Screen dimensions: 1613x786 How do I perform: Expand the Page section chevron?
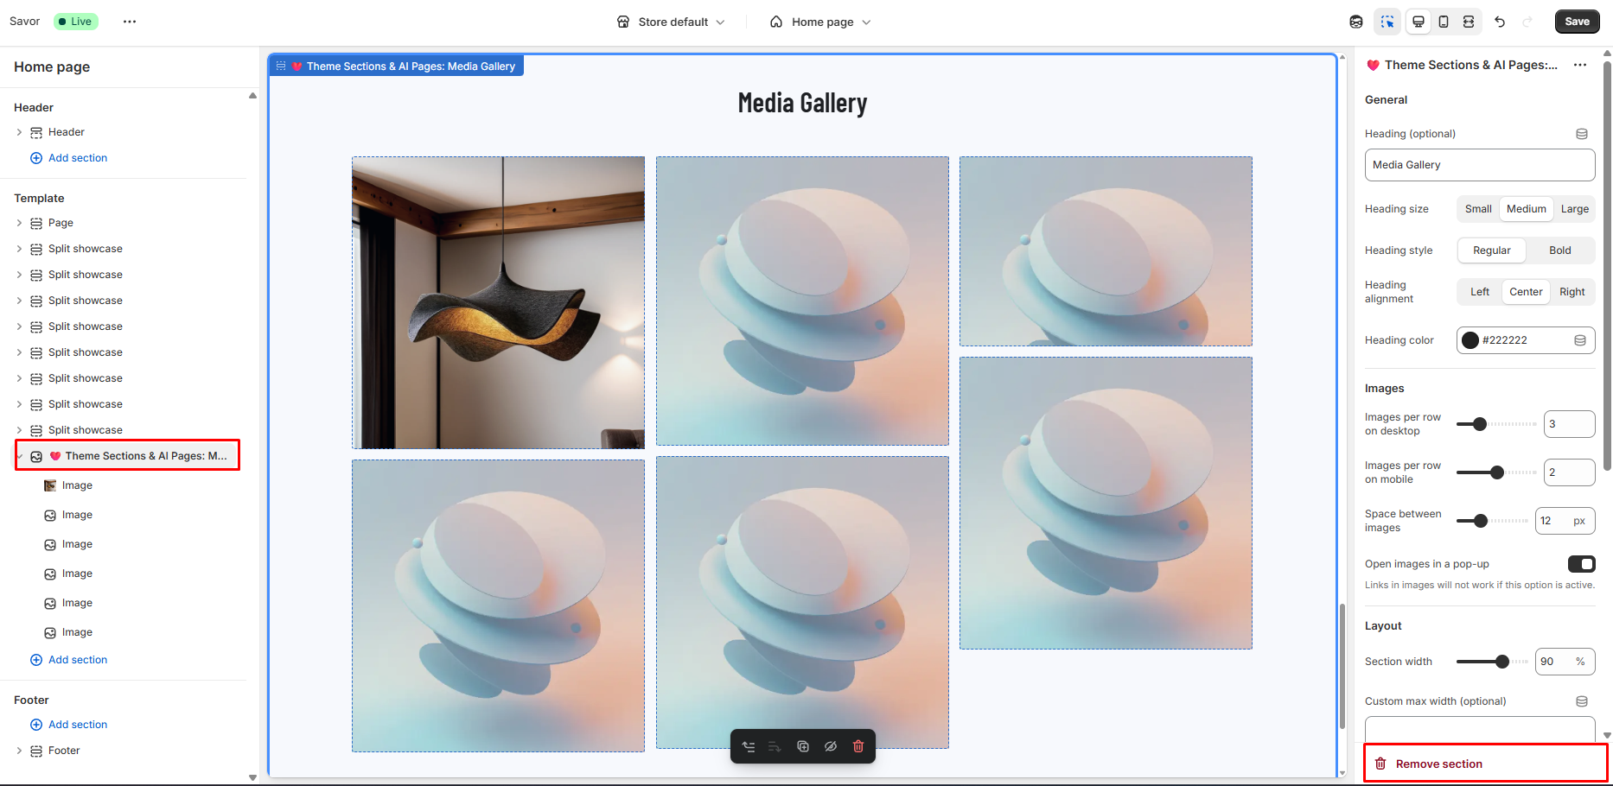19,223
